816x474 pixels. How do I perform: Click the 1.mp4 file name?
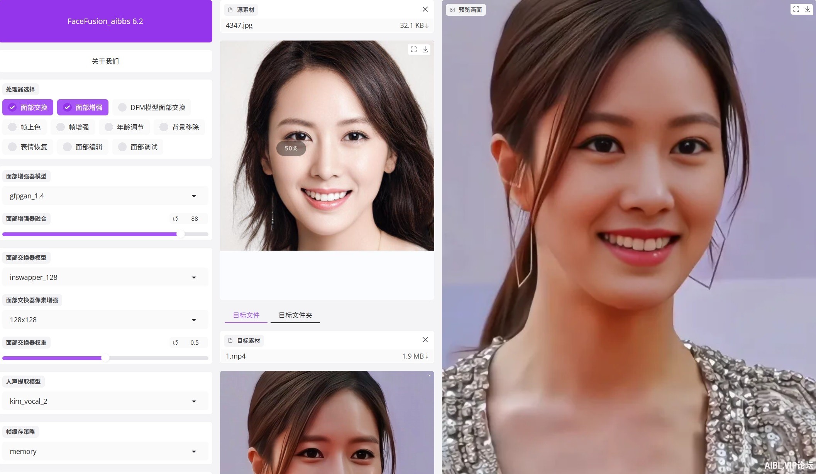coord(236,356)
